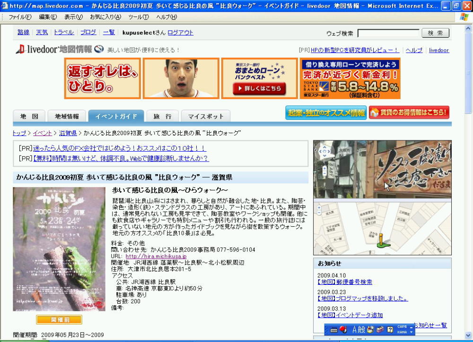The width and height of the screenshot is (473, 342).
Task: Click トップ in the breadcrumb
Action: coord(19,133)
